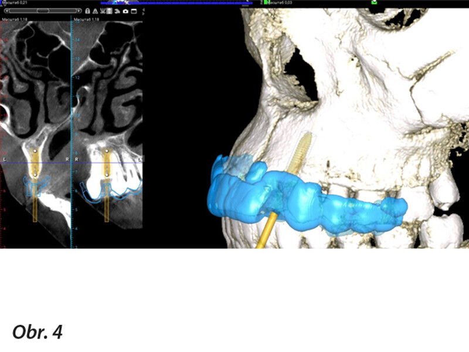Click the slice scrollbar thumb
This screenshot has height=352, width=469.
[43, 11]
